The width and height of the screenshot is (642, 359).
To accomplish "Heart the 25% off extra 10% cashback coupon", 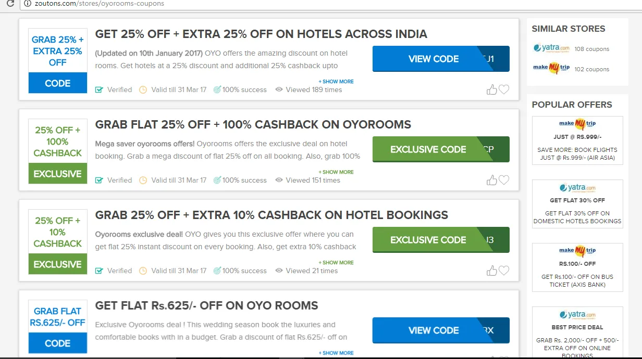I will pos(503,271).
